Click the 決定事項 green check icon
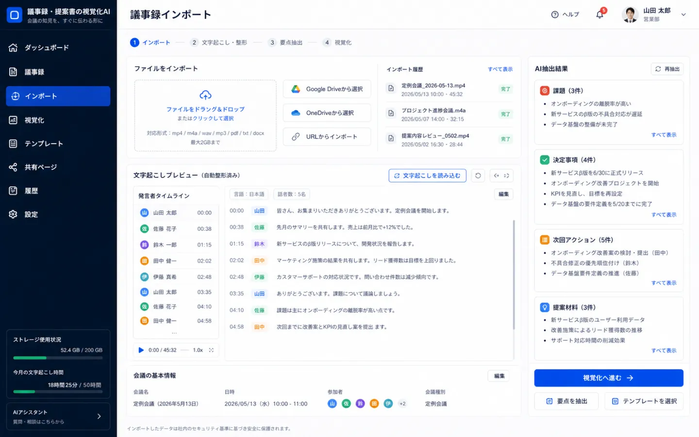The height and width of the screenshot is (437, 699). point(545,160)
